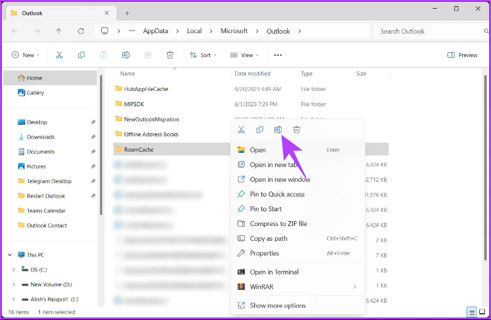Choose Open in new window

(298, 179)
